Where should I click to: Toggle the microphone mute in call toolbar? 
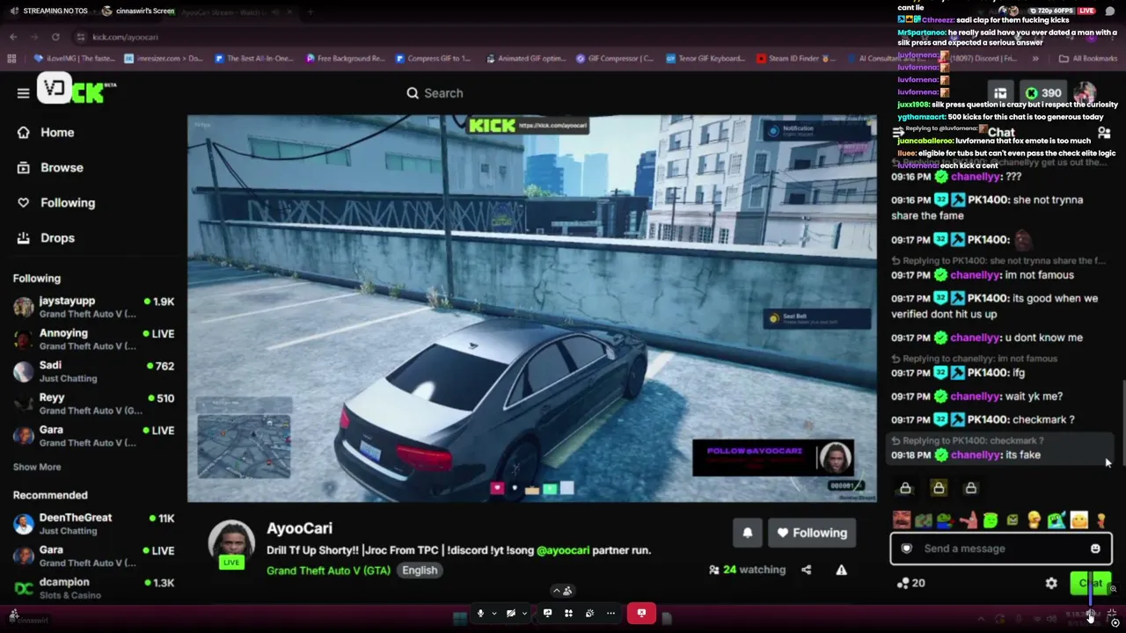(x=480, y=613)
